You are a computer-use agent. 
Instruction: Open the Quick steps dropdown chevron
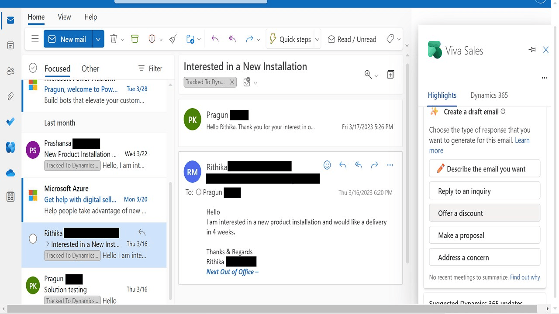click(317, 39)
